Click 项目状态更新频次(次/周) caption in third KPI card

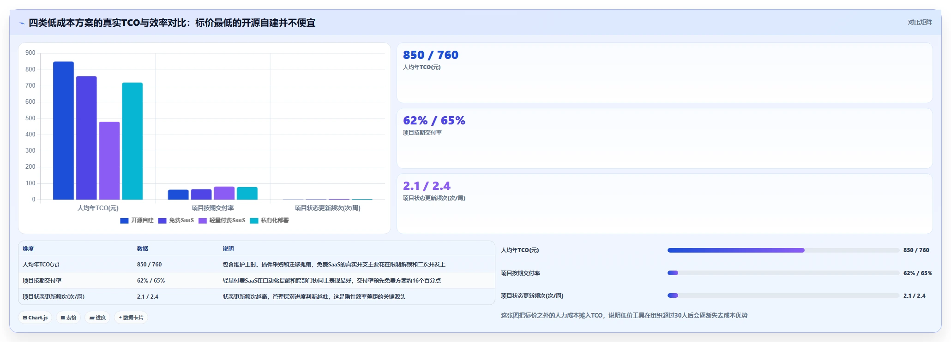click(434, 198)
